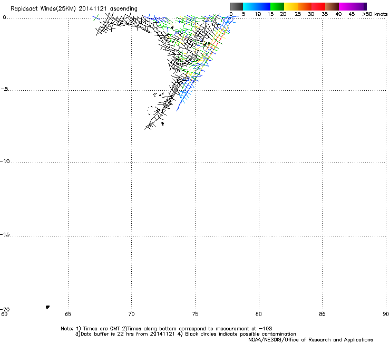Image resolution: width=390 pixels, height=343 pixels.
Task: Click the longitude label '60'
Action: point(4,314)
